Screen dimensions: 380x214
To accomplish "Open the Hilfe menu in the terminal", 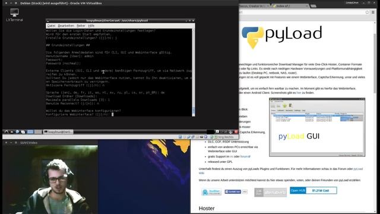I will pyautogui.click(x=91, y=26).
